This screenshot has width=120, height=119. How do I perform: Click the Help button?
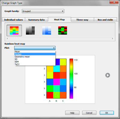(x=72, y=113)
